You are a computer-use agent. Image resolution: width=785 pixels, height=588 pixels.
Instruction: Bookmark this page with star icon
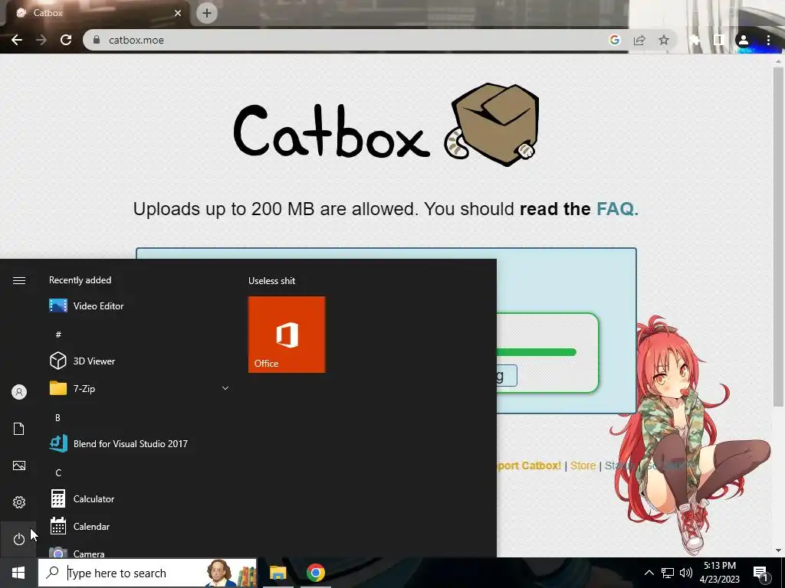pos(663,40)
